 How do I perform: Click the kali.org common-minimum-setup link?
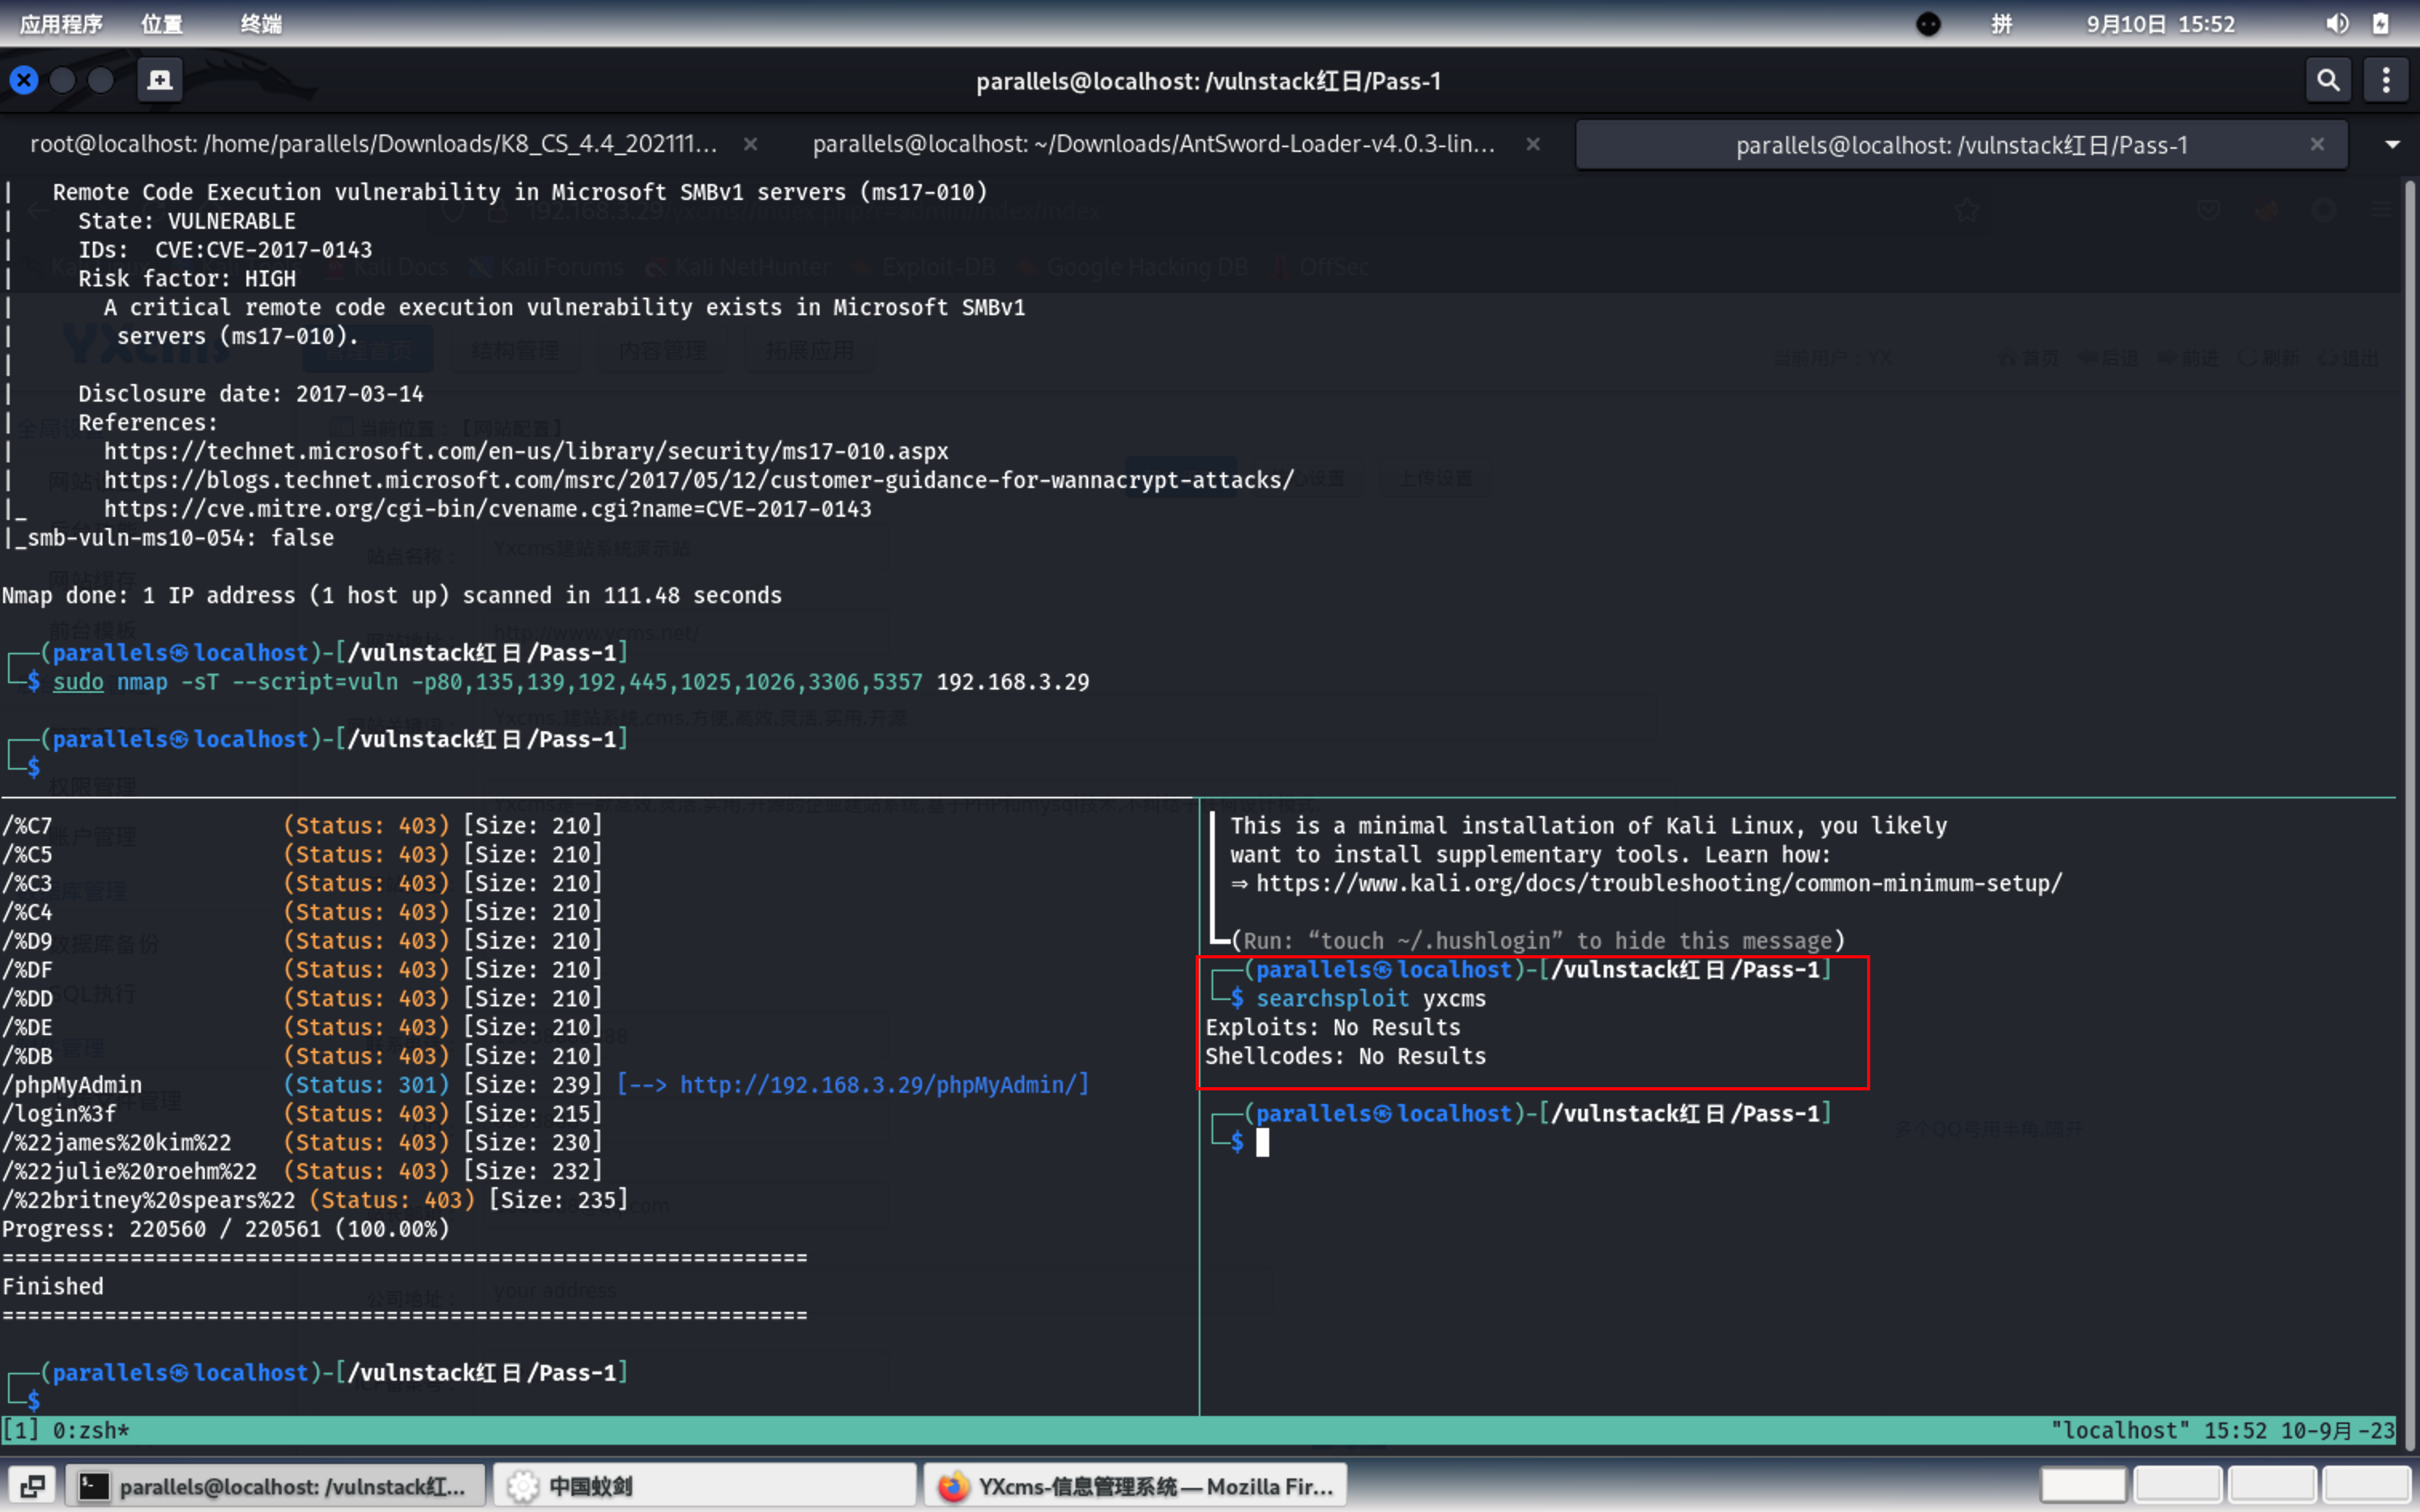click(x=1659, y=883)
